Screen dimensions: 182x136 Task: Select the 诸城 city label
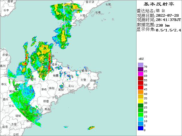click(18, 116)
